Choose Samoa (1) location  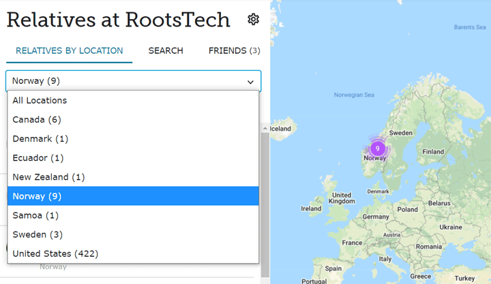tap(133, 215)
